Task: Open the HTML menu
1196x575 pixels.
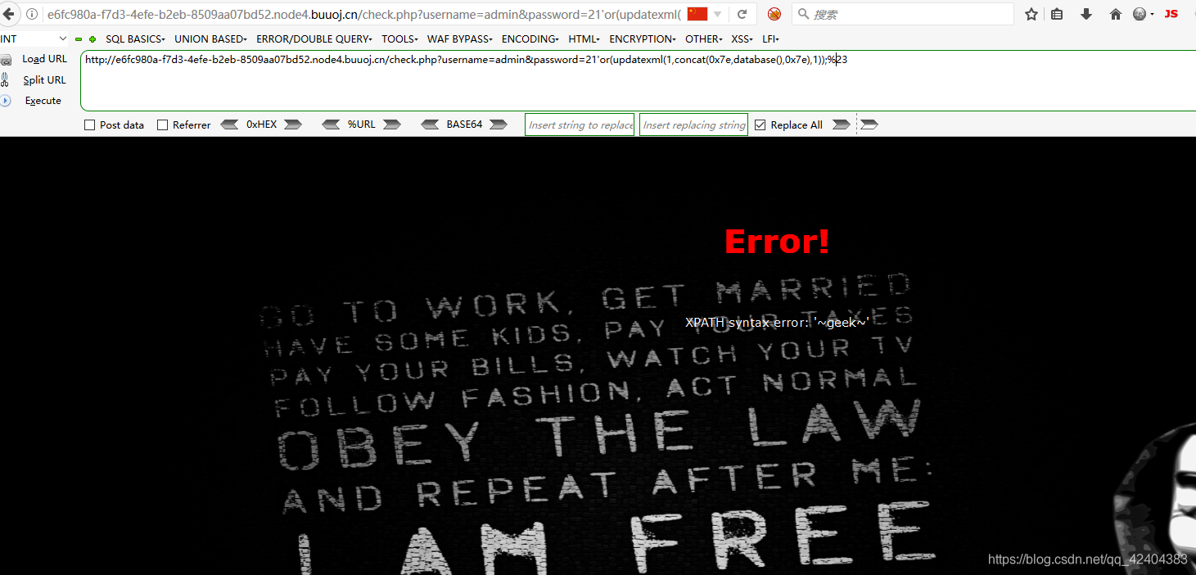Action: [x=584, y=39]
